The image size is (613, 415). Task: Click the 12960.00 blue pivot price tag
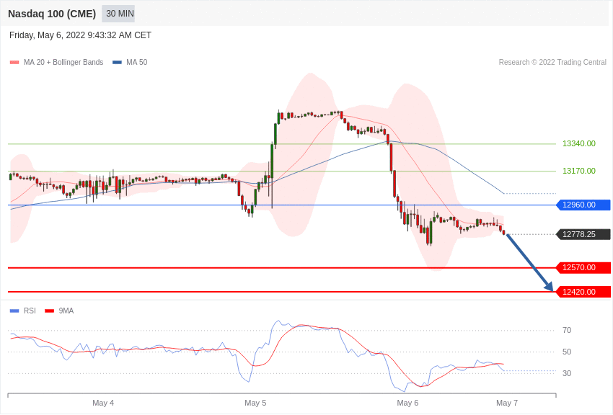coord(583,205)
